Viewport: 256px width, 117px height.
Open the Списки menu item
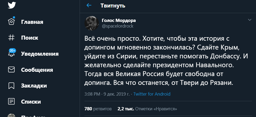pyautogui.click(x=31, y=102)
